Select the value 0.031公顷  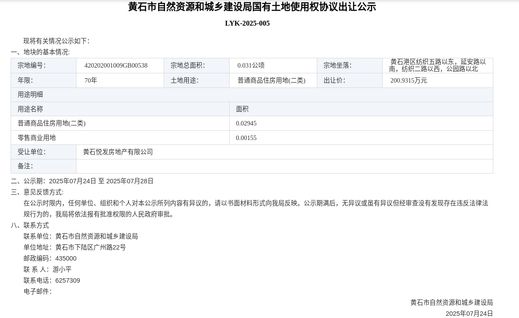[250, 65]
